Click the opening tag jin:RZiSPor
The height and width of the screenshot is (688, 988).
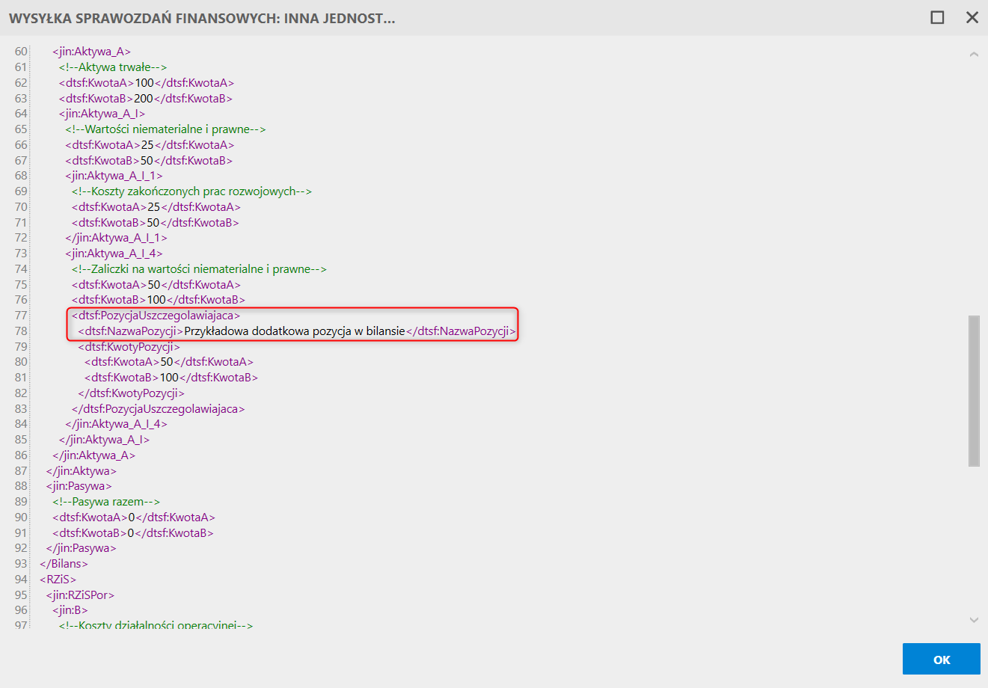(x=80, y=595)
